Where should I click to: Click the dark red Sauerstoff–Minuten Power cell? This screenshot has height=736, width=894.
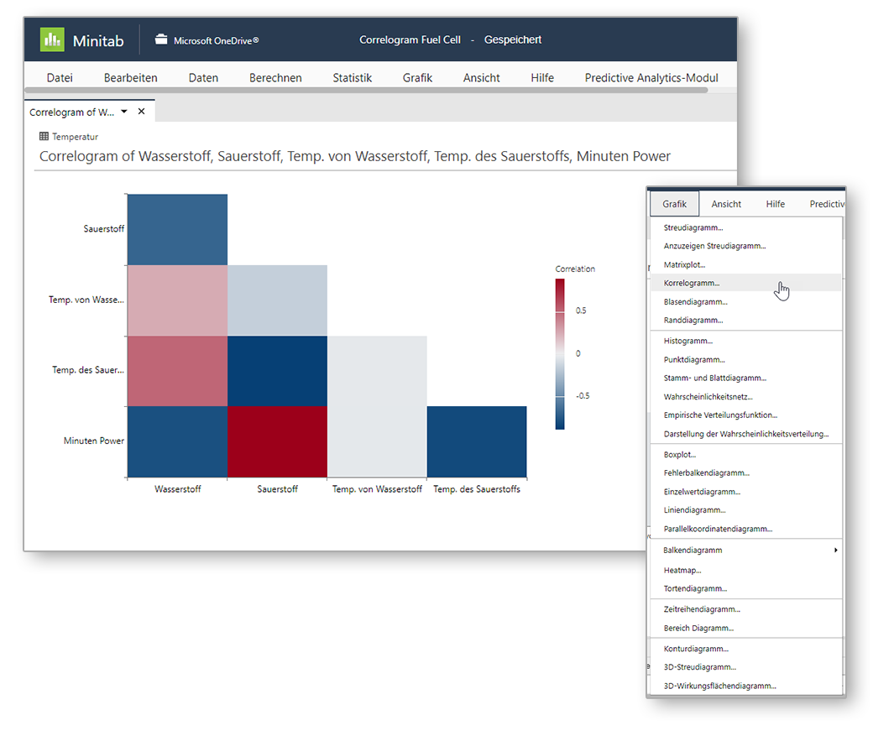[x=277, y=441]
